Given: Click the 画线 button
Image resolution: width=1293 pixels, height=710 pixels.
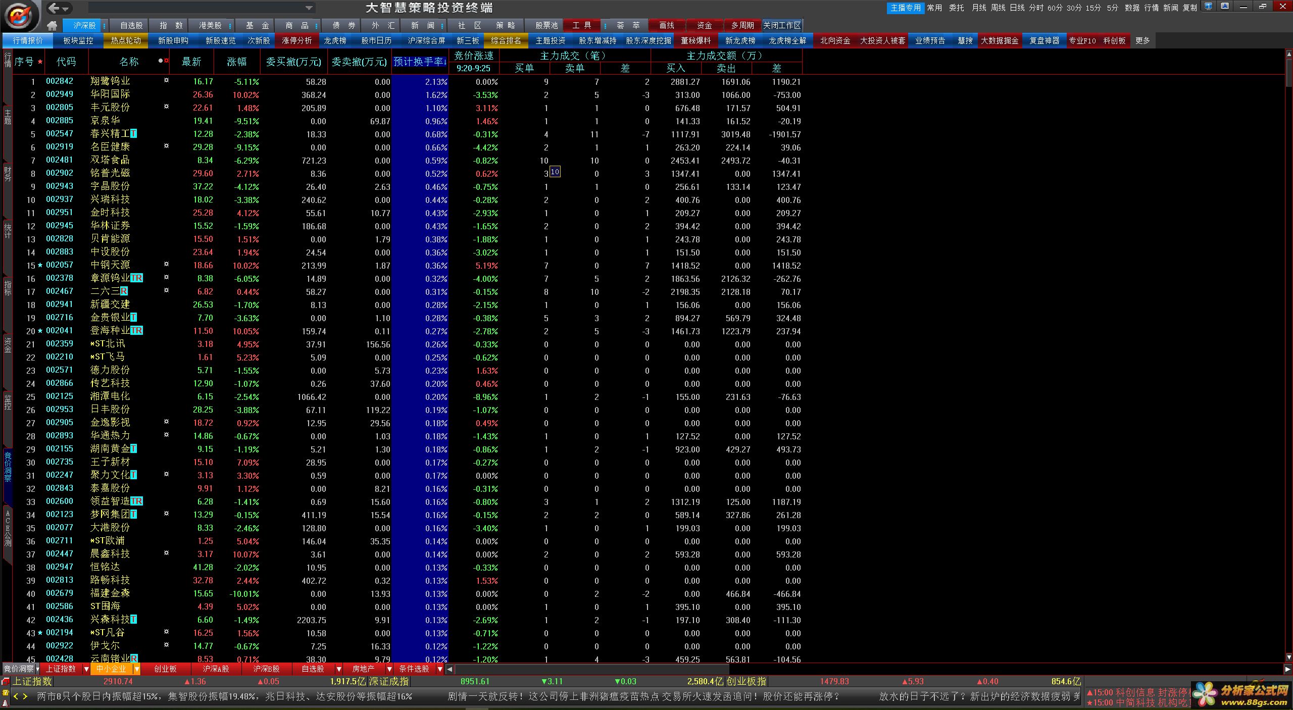Looking at the screenshot, I should tap(667, 25).
